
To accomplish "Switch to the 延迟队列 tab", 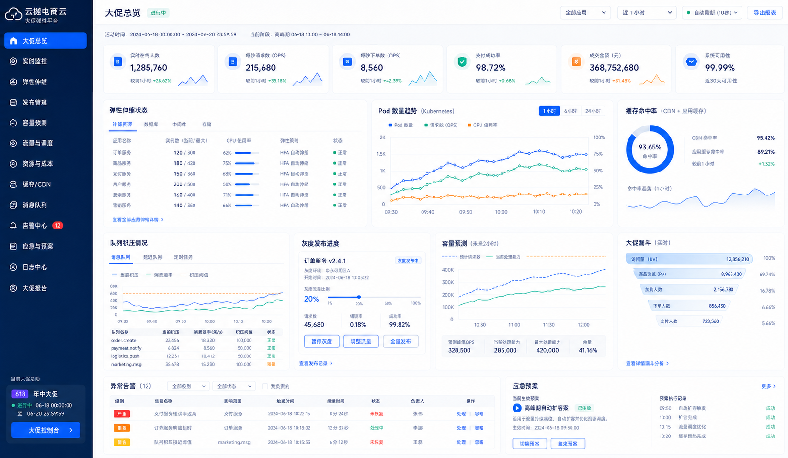I will (x=152, y=257).
